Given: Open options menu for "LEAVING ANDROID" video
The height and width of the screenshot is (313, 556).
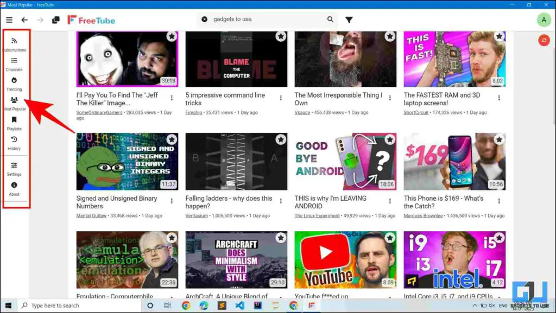Looking at the screenshot, I should 390,201.
